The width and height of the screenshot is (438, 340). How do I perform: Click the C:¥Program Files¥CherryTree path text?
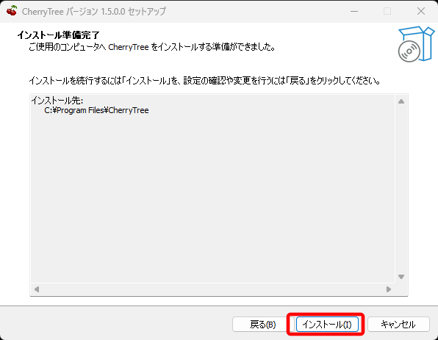pos(96,110)
